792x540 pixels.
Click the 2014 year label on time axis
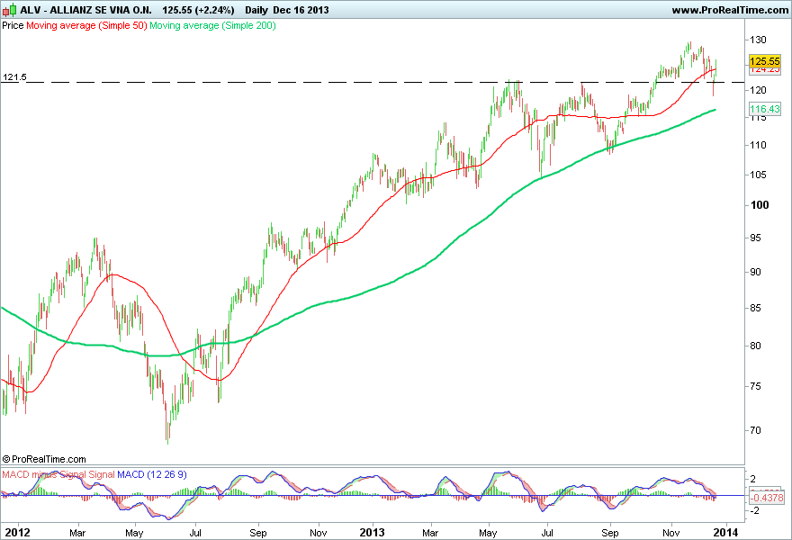tap(725, 533)
